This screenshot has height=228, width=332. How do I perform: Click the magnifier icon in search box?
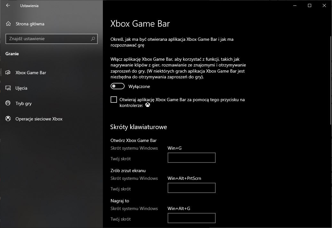tap(93, 39)
